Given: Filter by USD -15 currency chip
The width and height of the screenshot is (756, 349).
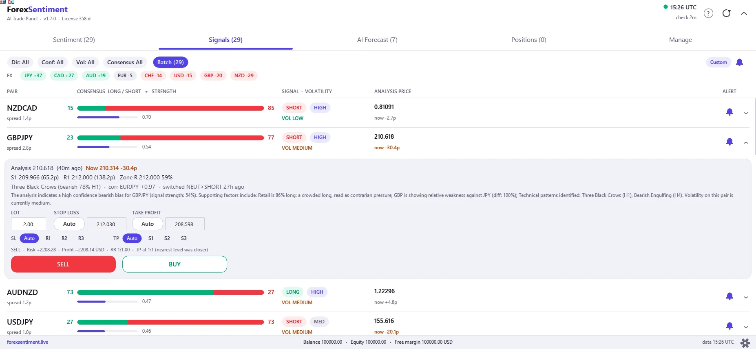Looking at the screenshot, I should point(183,76).
